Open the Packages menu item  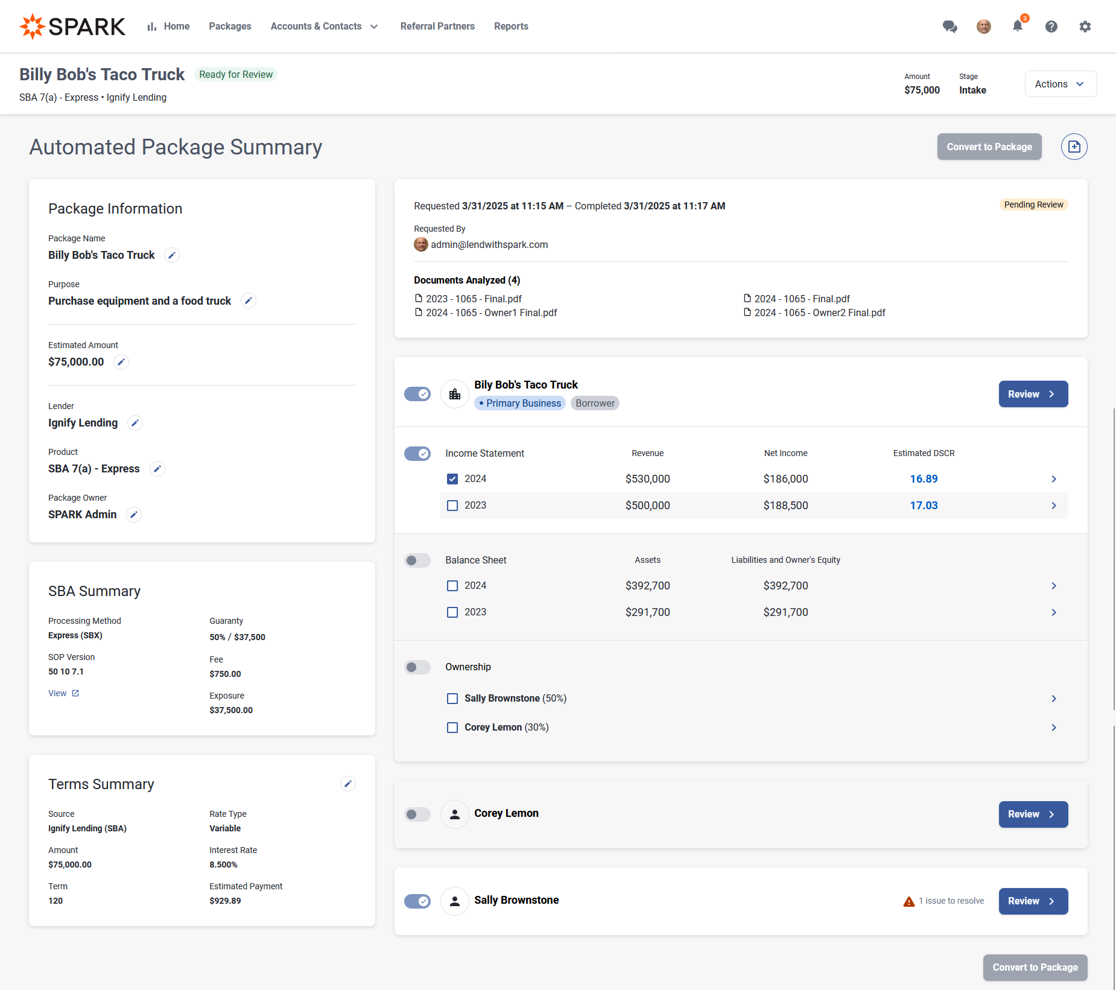[230, 27]
